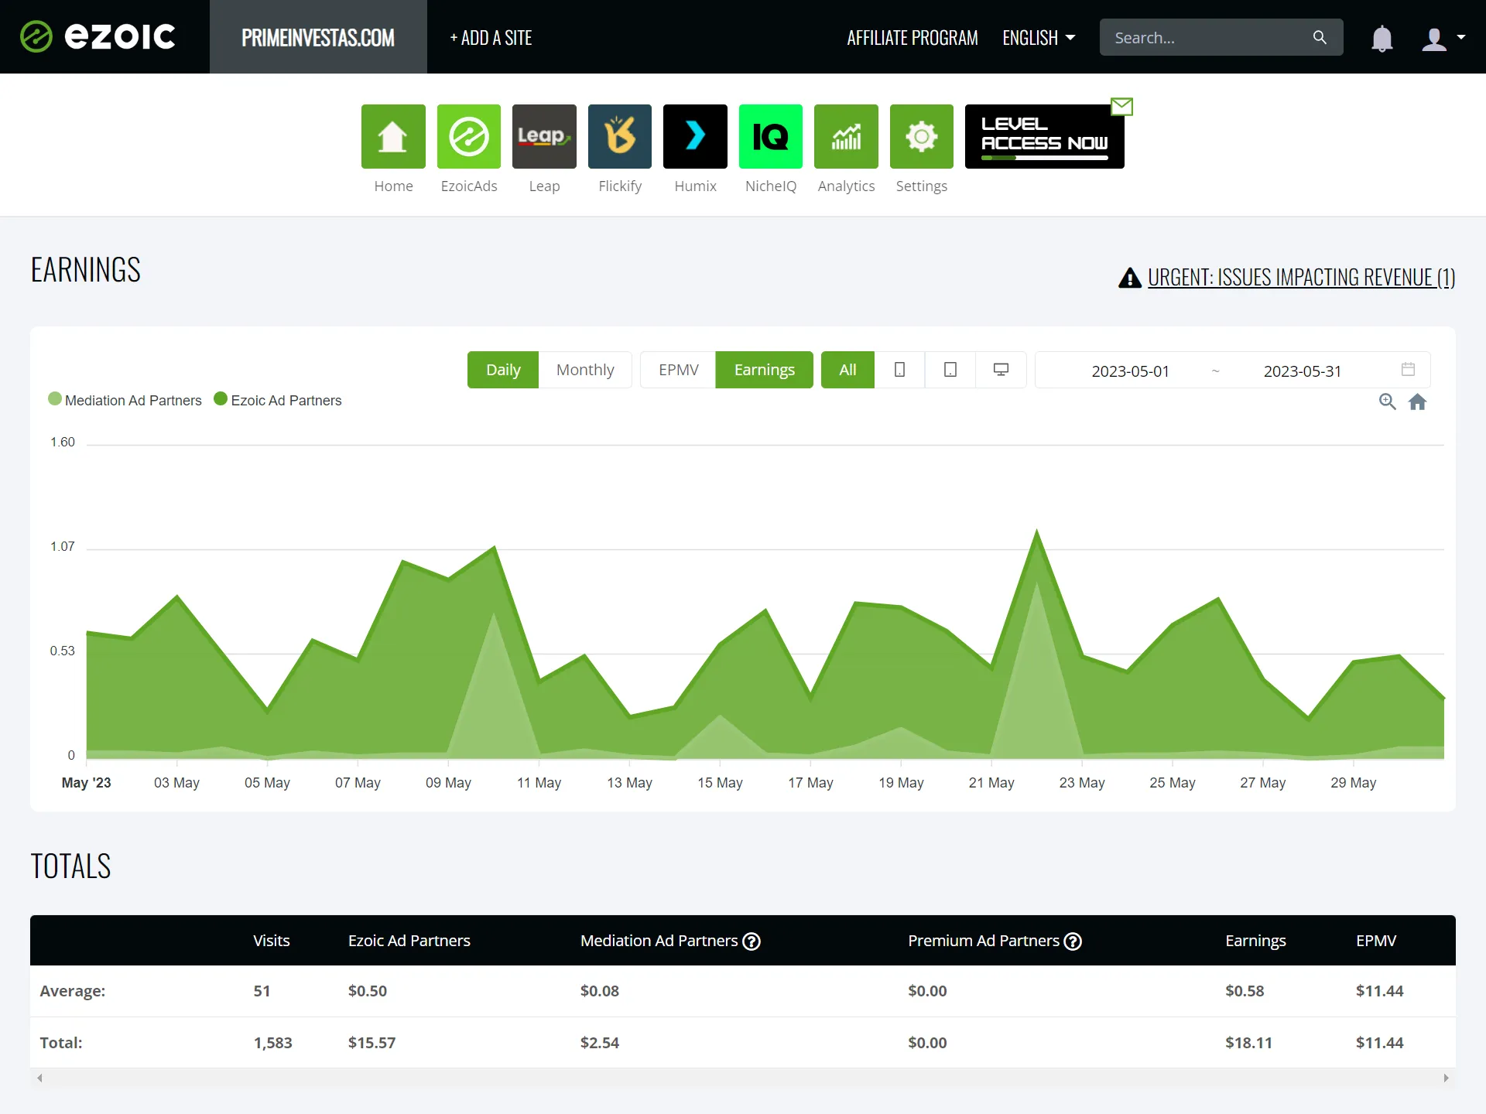Filter by desktop monitor device icon
The height and width of the screenshot is (1114, 1486).
pyautogui.click(x=1001, y=370)
